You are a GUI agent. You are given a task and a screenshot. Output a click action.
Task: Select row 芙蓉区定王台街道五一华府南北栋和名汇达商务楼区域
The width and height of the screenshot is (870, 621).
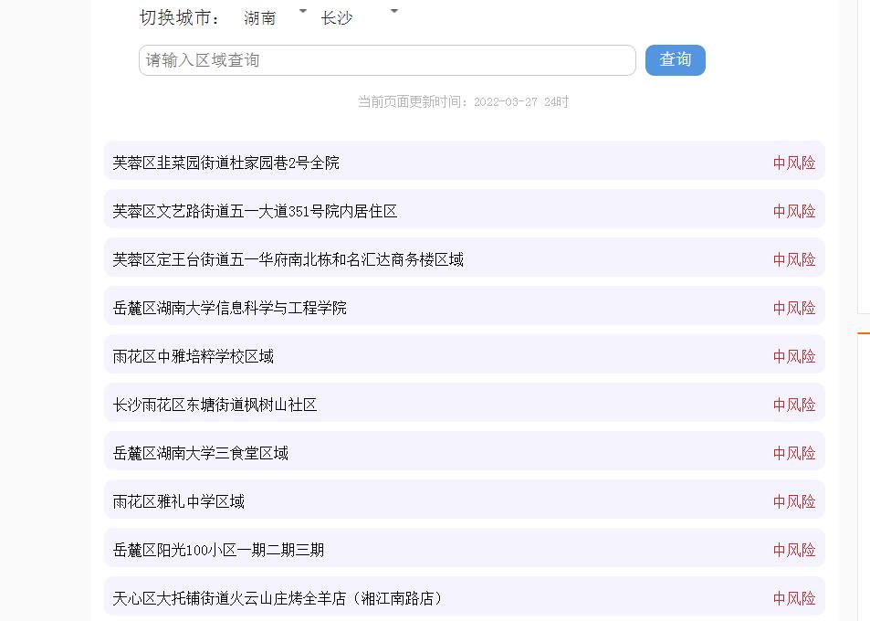(x=465, y=258)
